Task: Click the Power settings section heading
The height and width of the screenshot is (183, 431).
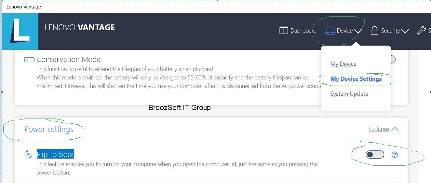Action: coord(49,129)
